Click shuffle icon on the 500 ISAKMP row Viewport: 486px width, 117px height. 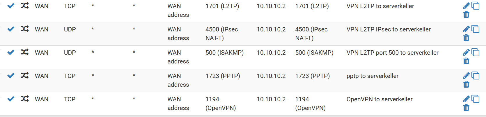click(25, 52)
